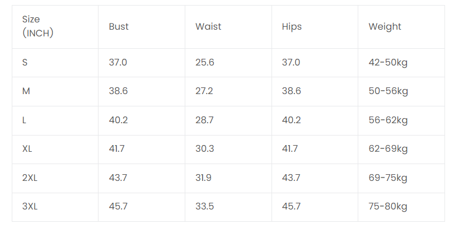Screen dimensions: 468x233
Task: Select the Weight column header
Action: pos(385,26)
